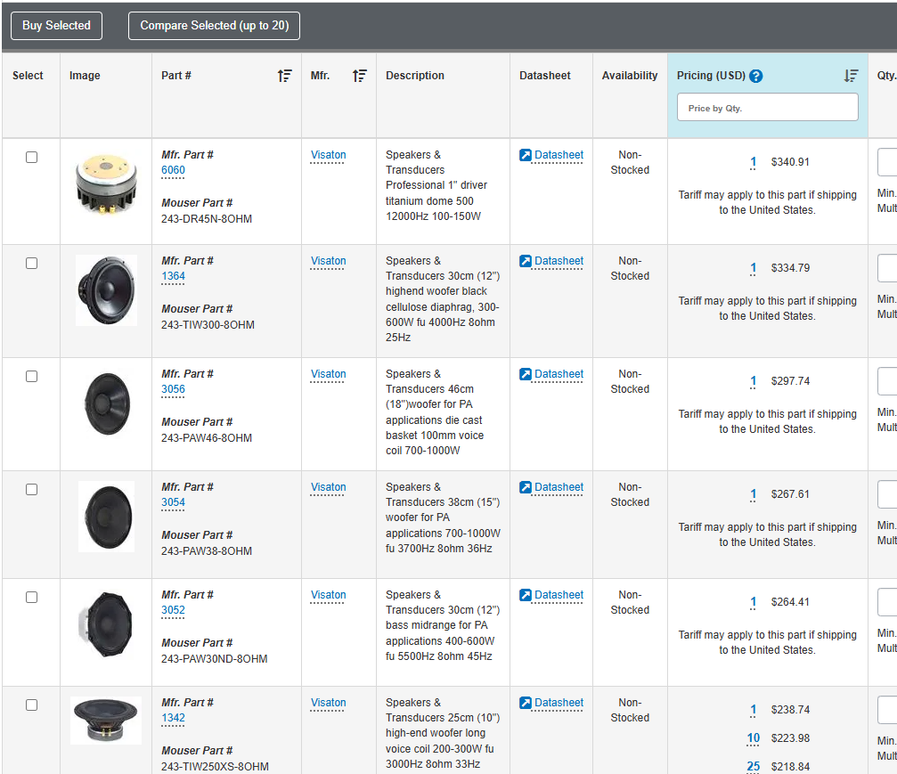Click Visaton link in the 3056 row

coord(329,374)
